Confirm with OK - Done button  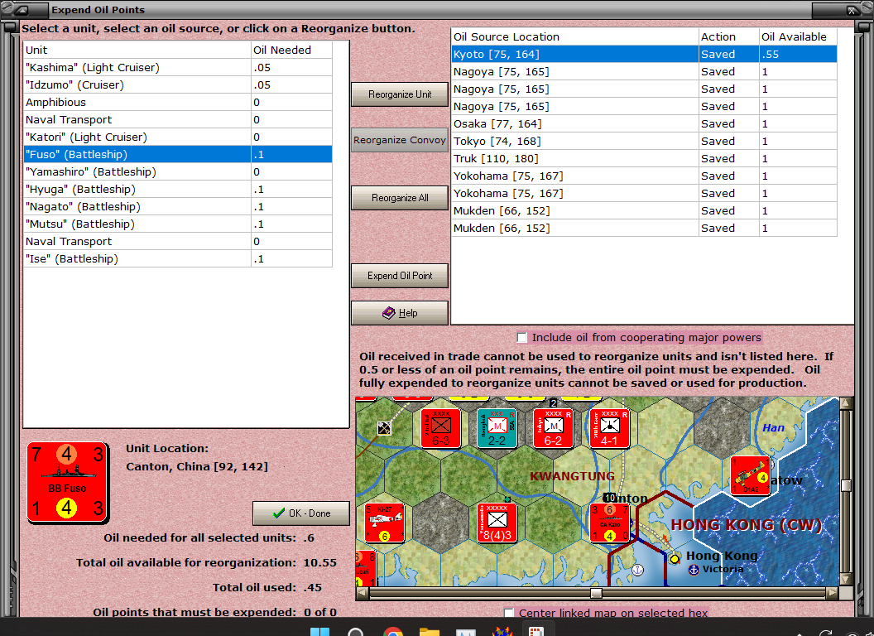pyautogui.click(x=301, y=513)
